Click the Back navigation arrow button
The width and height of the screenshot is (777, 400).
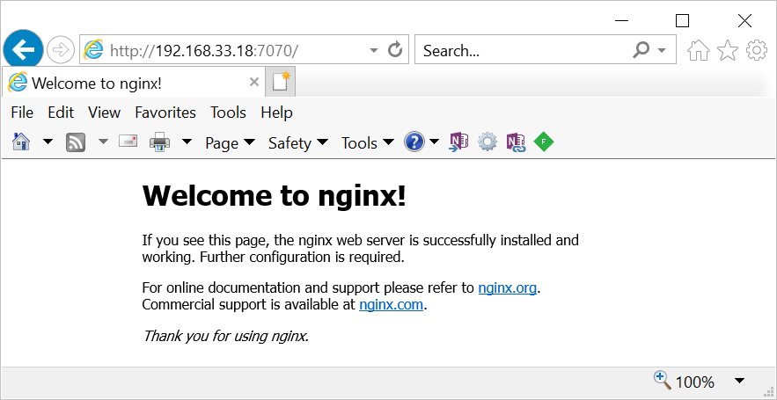22,50
